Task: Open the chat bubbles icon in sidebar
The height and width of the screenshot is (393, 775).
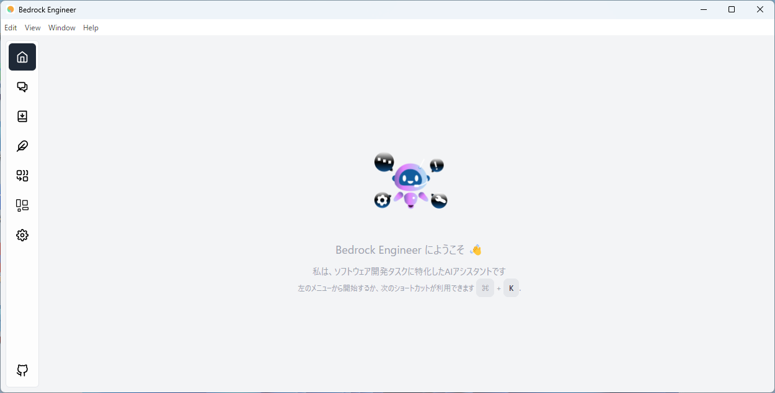Action: point(22,87)
